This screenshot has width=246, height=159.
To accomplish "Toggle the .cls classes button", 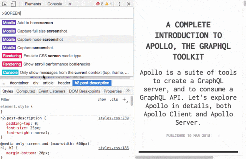I will tap(114, 99).
